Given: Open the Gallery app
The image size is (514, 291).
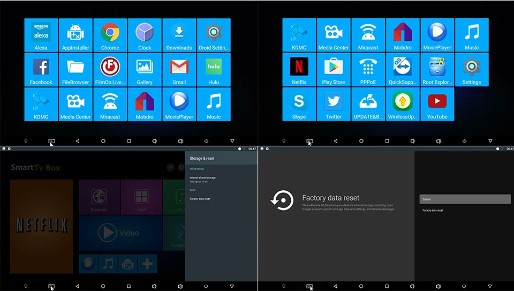Looking at the screenshot, I should pos(145,70).
